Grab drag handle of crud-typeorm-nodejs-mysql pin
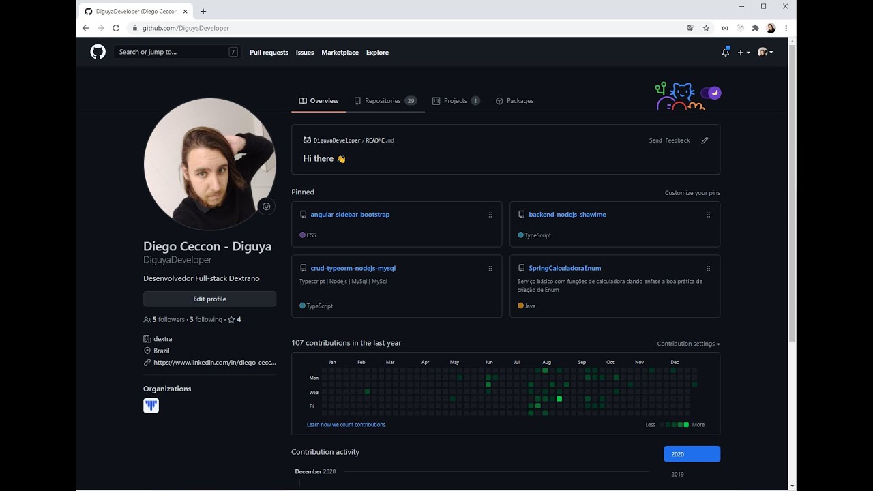Image resolution: width=873 pixels, height=491 pixels. click(490, 269)
